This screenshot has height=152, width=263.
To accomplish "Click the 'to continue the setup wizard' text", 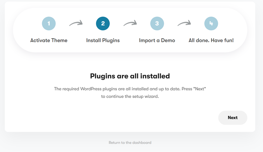I will coord(130,96).
